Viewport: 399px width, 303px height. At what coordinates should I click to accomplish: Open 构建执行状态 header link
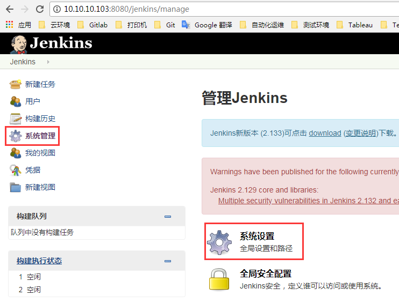coord(39,261)
